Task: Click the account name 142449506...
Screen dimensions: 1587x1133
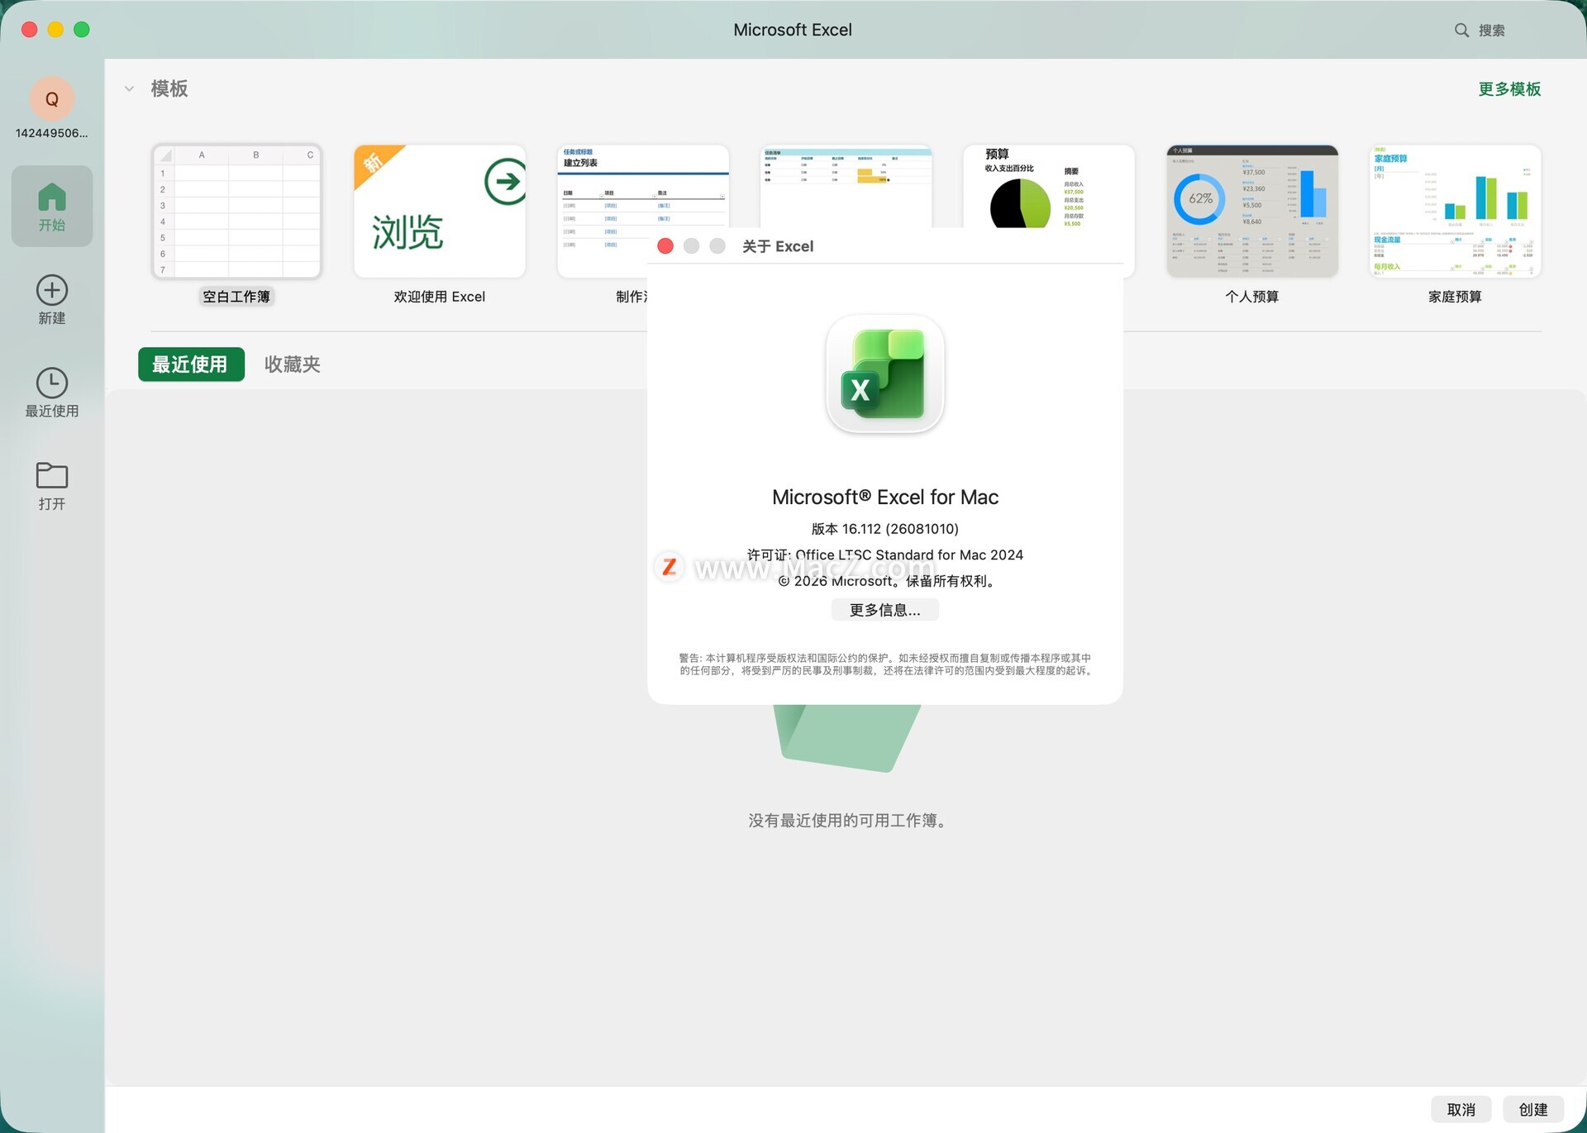Action: (x=51, y=133)
